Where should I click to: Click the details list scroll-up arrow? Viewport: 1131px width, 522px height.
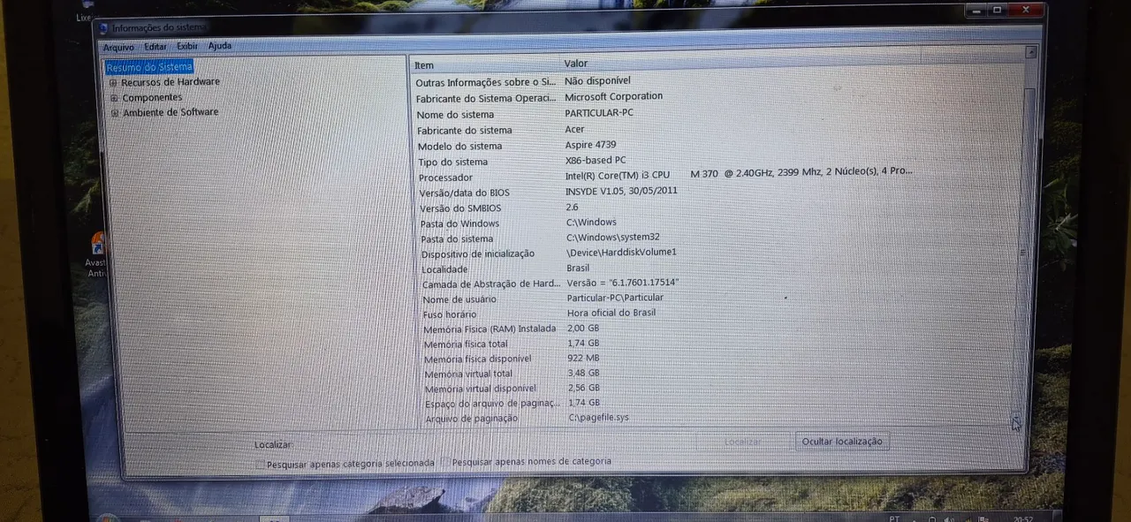coord(1030,52)
